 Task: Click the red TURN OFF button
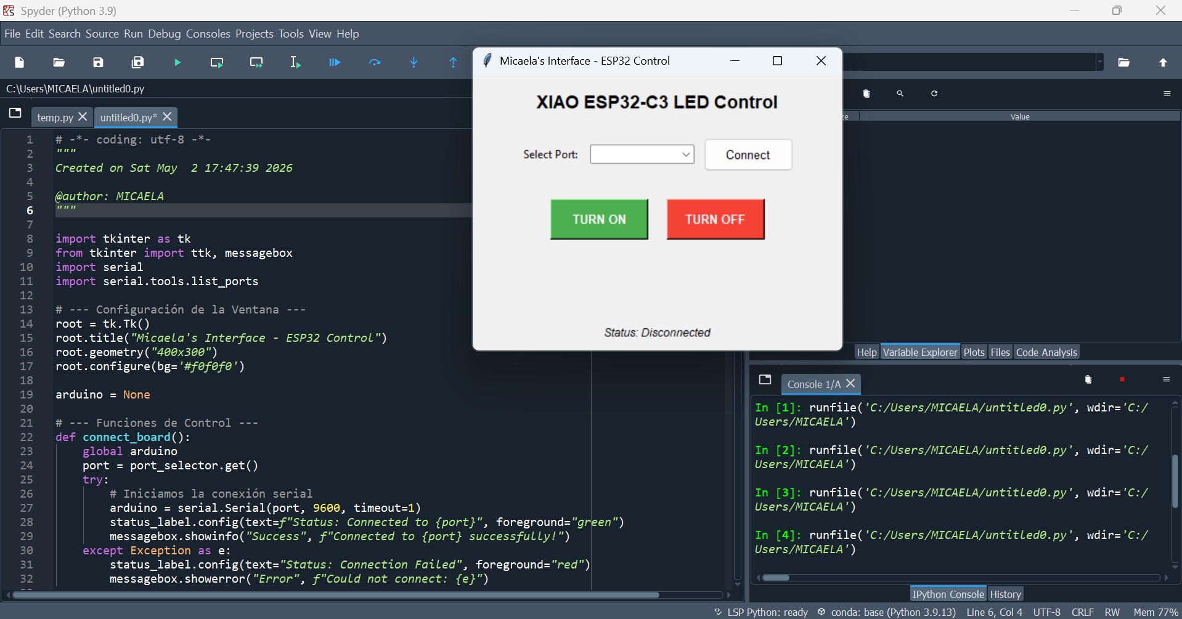[x=715, y=219]
